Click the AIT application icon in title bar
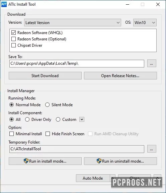 point(4,4)
